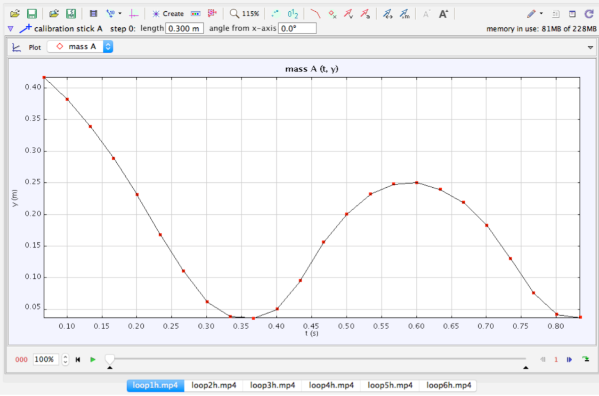Open the library browser folder icon
This screenshot has width=599, height=396.
(x=54, y=14)
